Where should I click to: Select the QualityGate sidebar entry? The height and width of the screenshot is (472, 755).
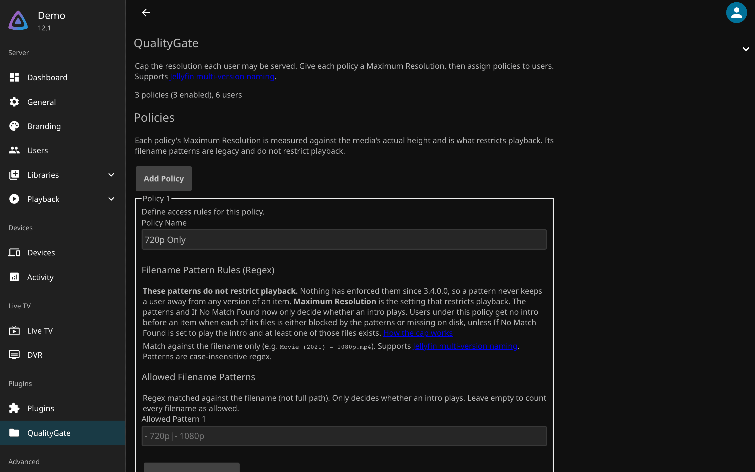(x=63, y=433)
